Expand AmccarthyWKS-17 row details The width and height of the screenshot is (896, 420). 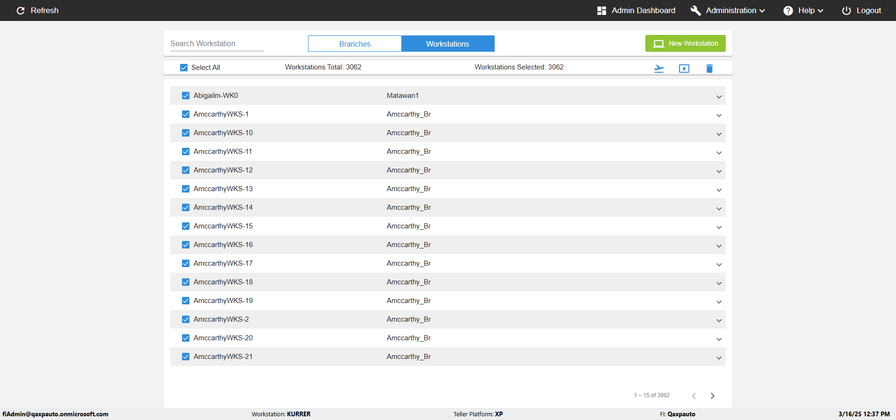pyautogui.click(x=719, y=264)
